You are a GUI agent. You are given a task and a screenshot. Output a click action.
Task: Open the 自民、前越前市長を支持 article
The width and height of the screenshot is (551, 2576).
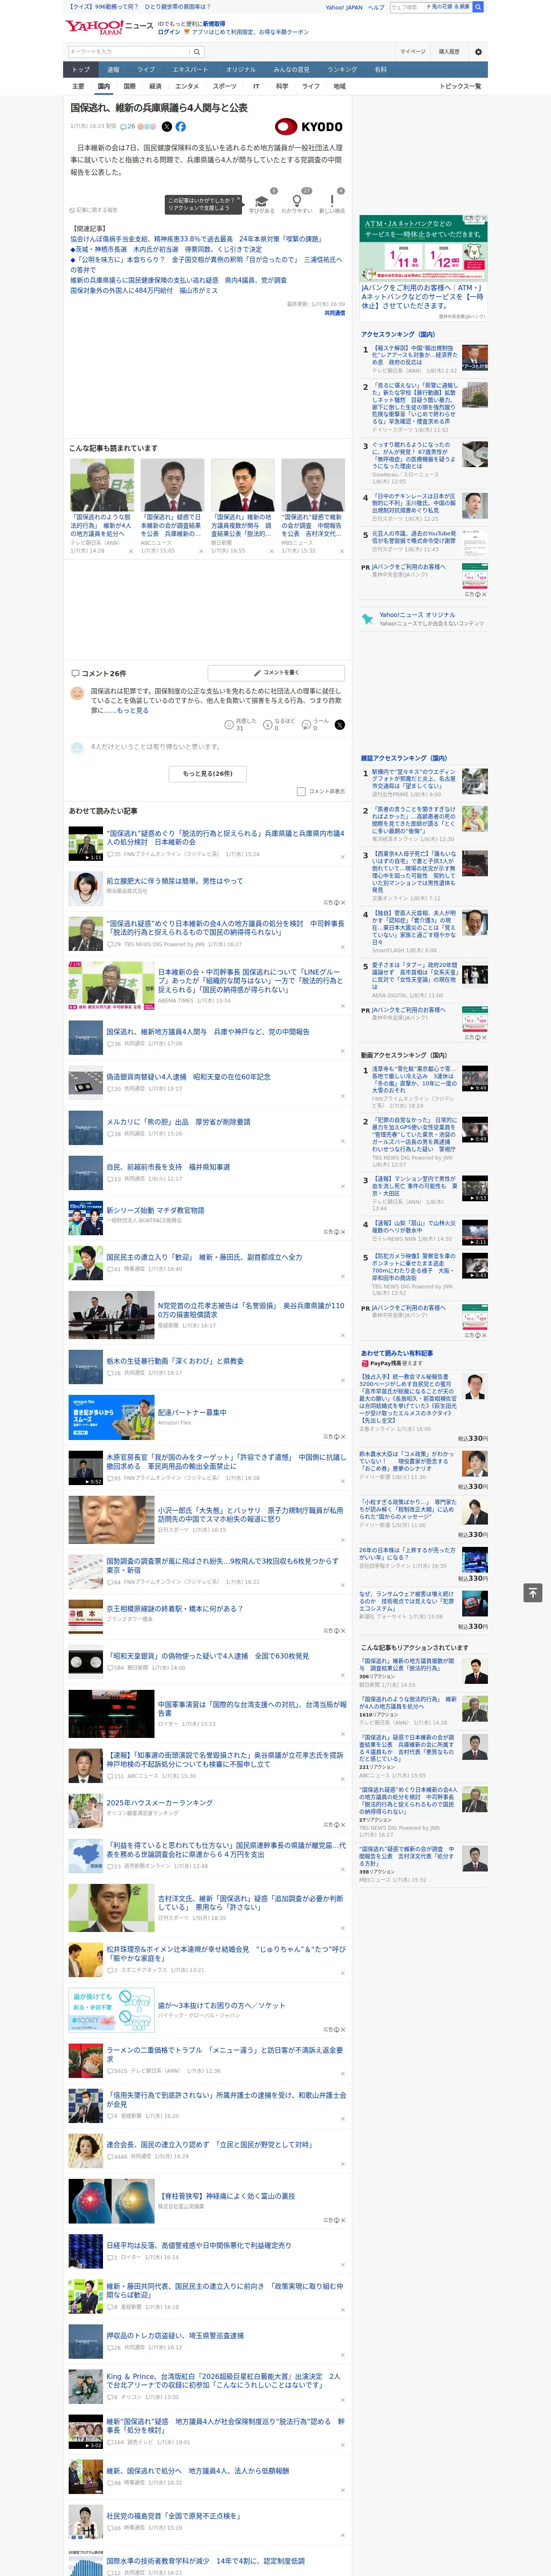pyautogui.click(x=168, y=1166)
